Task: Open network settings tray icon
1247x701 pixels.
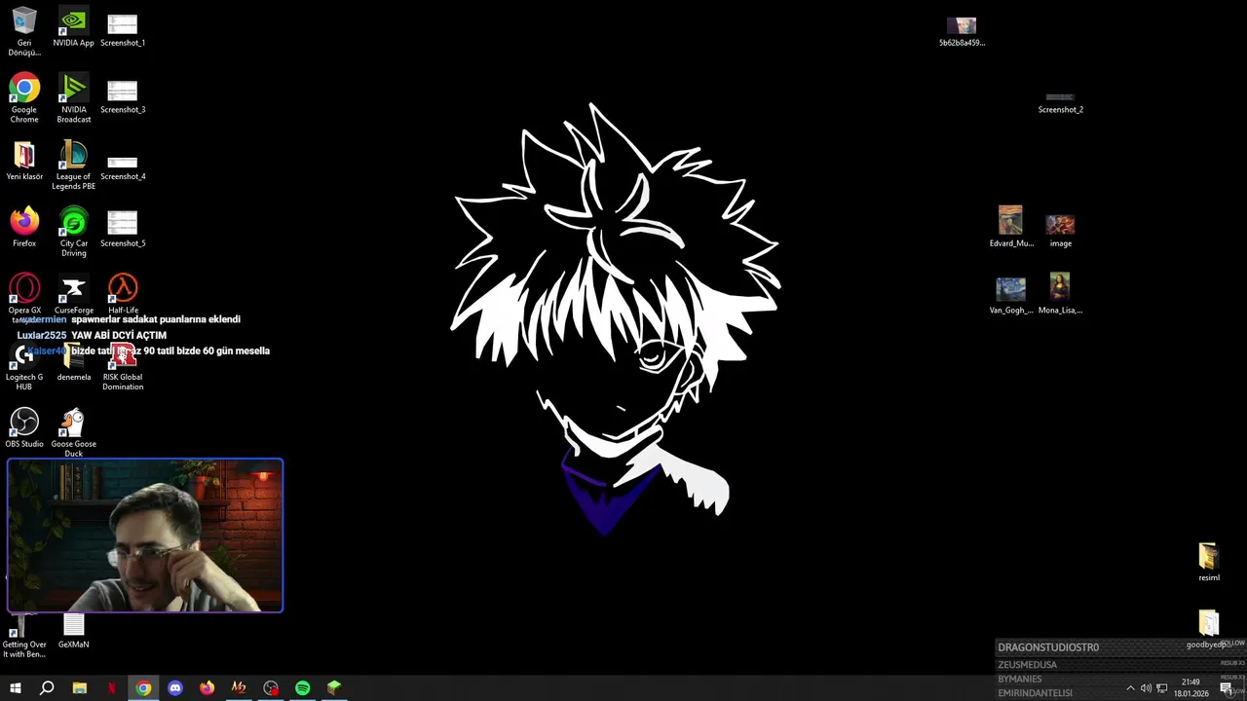Action: 1161,688
